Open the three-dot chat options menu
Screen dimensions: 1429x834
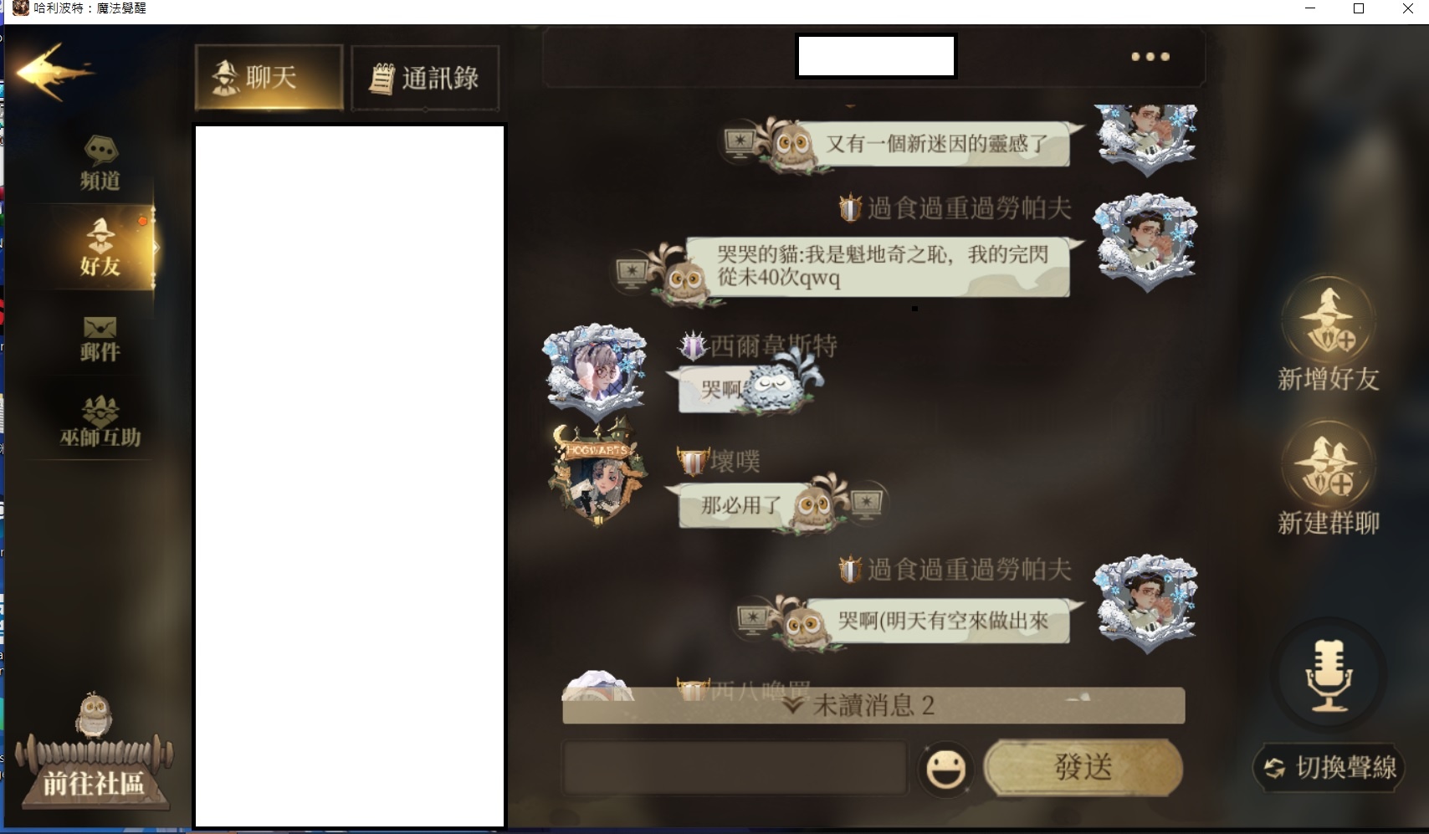point(1150,57)
